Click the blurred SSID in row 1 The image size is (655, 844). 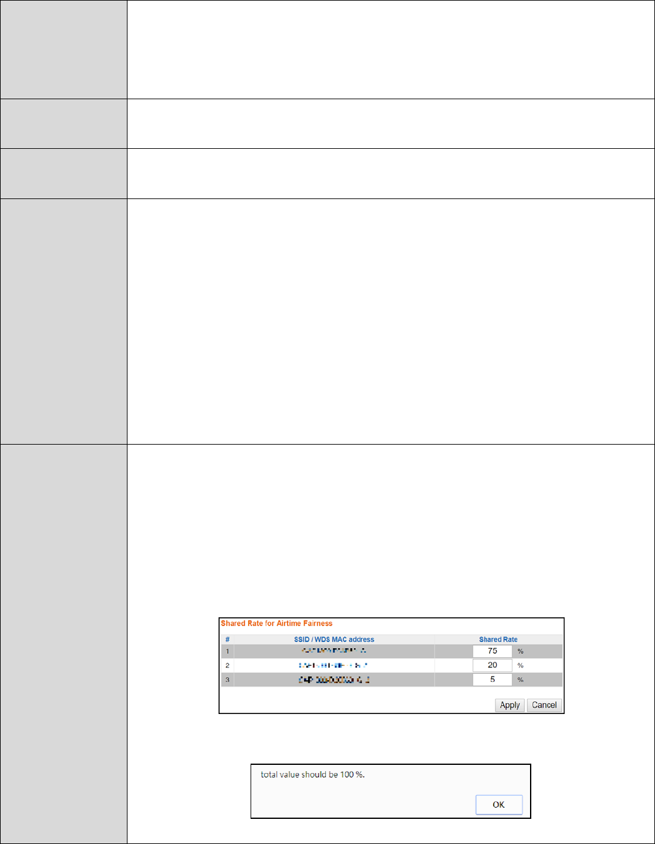tap(333, 651)
